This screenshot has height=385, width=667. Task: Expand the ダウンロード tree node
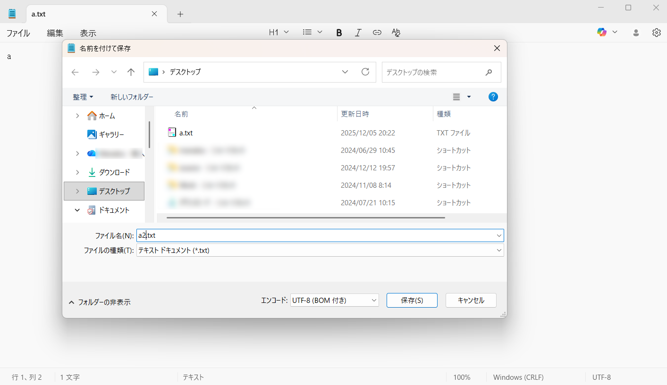77,172
